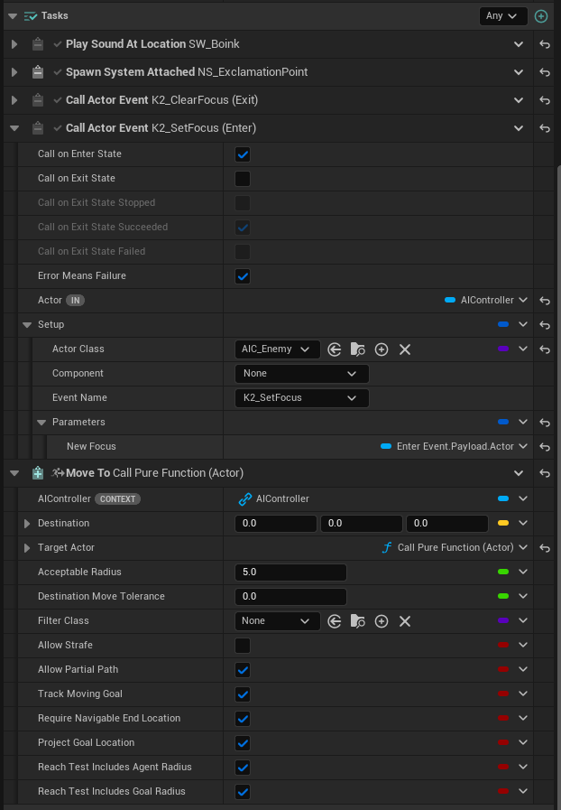Enable the Allow Strafe checkbox
The image size is (561, 810).
pos(243,646)
